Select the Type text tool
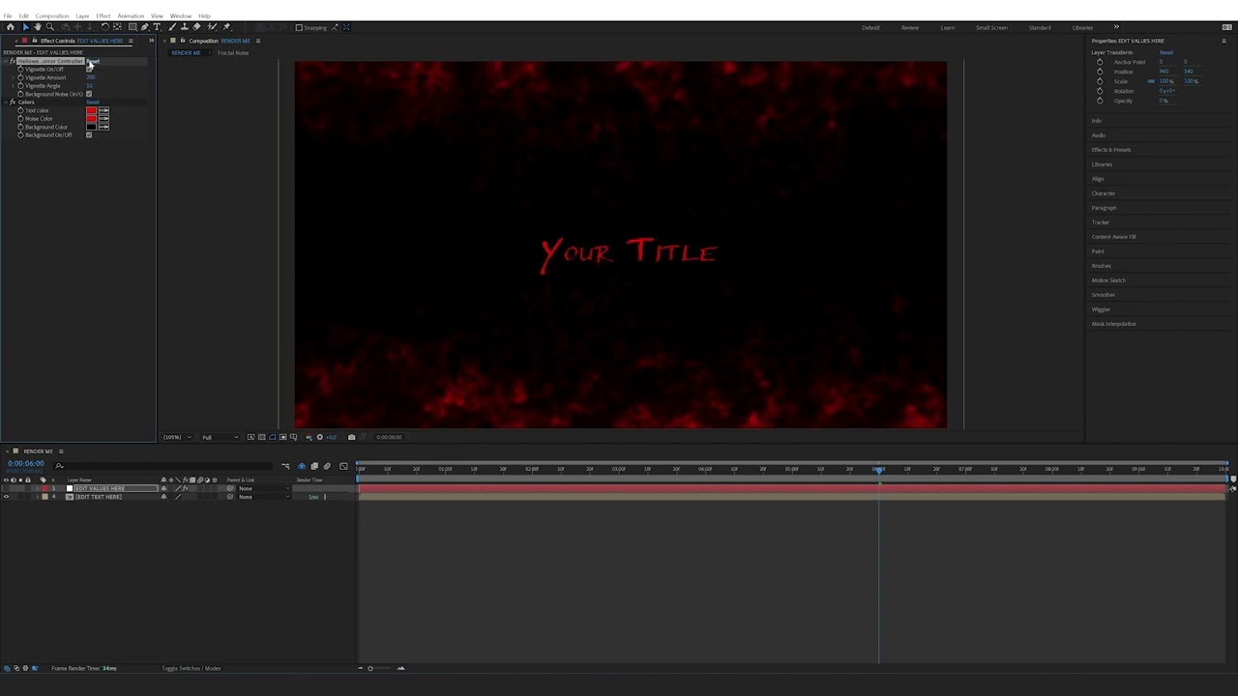Screen dimensions: 1238x696 click(157, 27)
